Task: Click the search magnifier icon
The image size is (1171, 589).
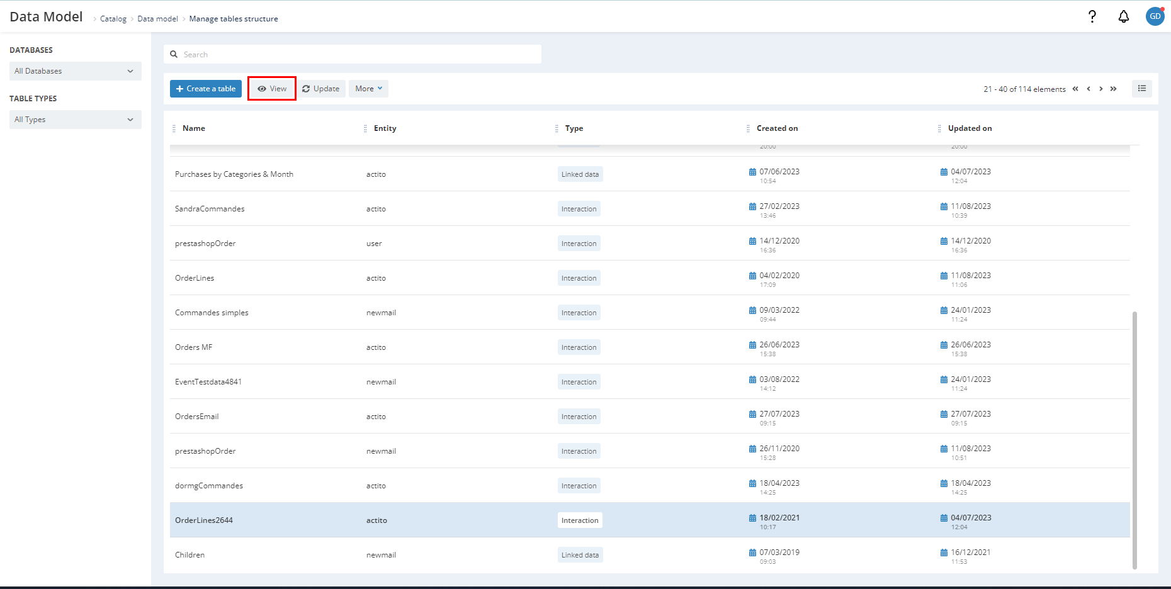Action: tap(174, 54)
